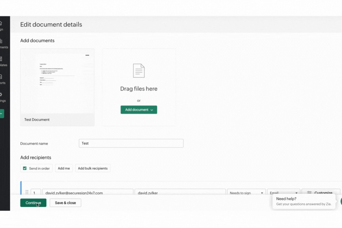Open the Documents section icon in sidebar
Viewport: 342px width, 228px height.
point(1,41)
